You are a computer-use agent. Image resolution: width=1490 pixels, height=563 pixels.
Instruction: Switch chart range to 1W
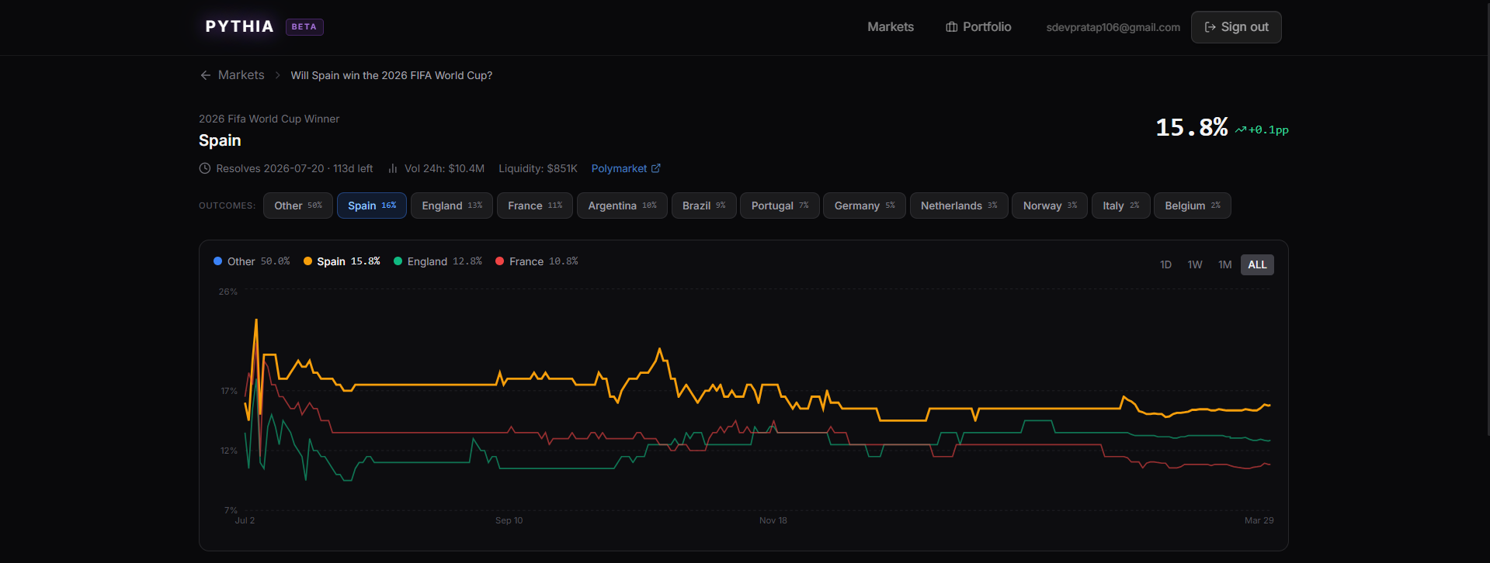[1195, 264]
